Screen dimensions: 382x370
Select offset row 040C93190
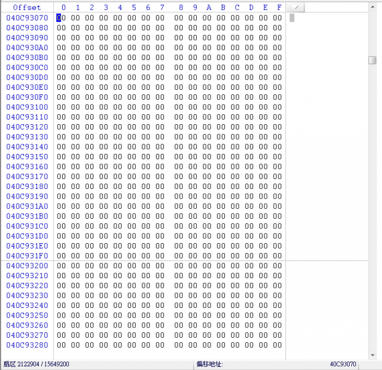coord(27,196)
